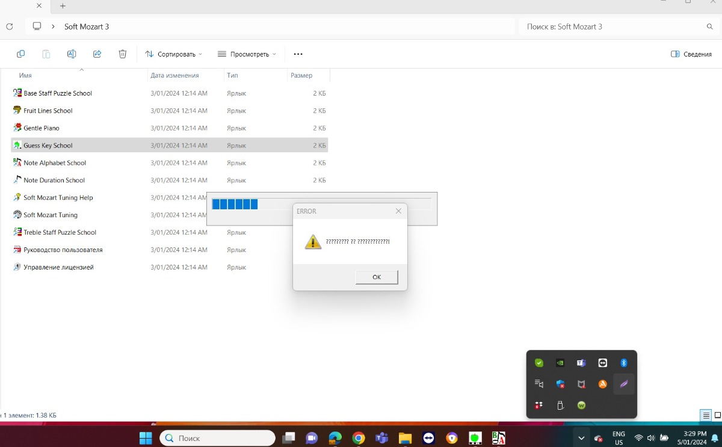Click the NVIDIA icon in tray overflow
The width and height of the screenshot is (722, 447).
pyautogui.click(x=560, y=363)
